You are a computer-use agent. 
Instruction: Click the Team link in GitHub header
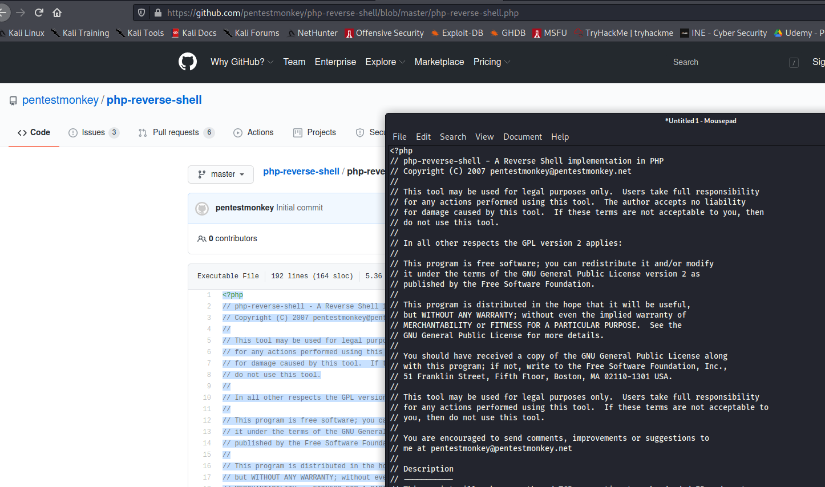point(294,62)
